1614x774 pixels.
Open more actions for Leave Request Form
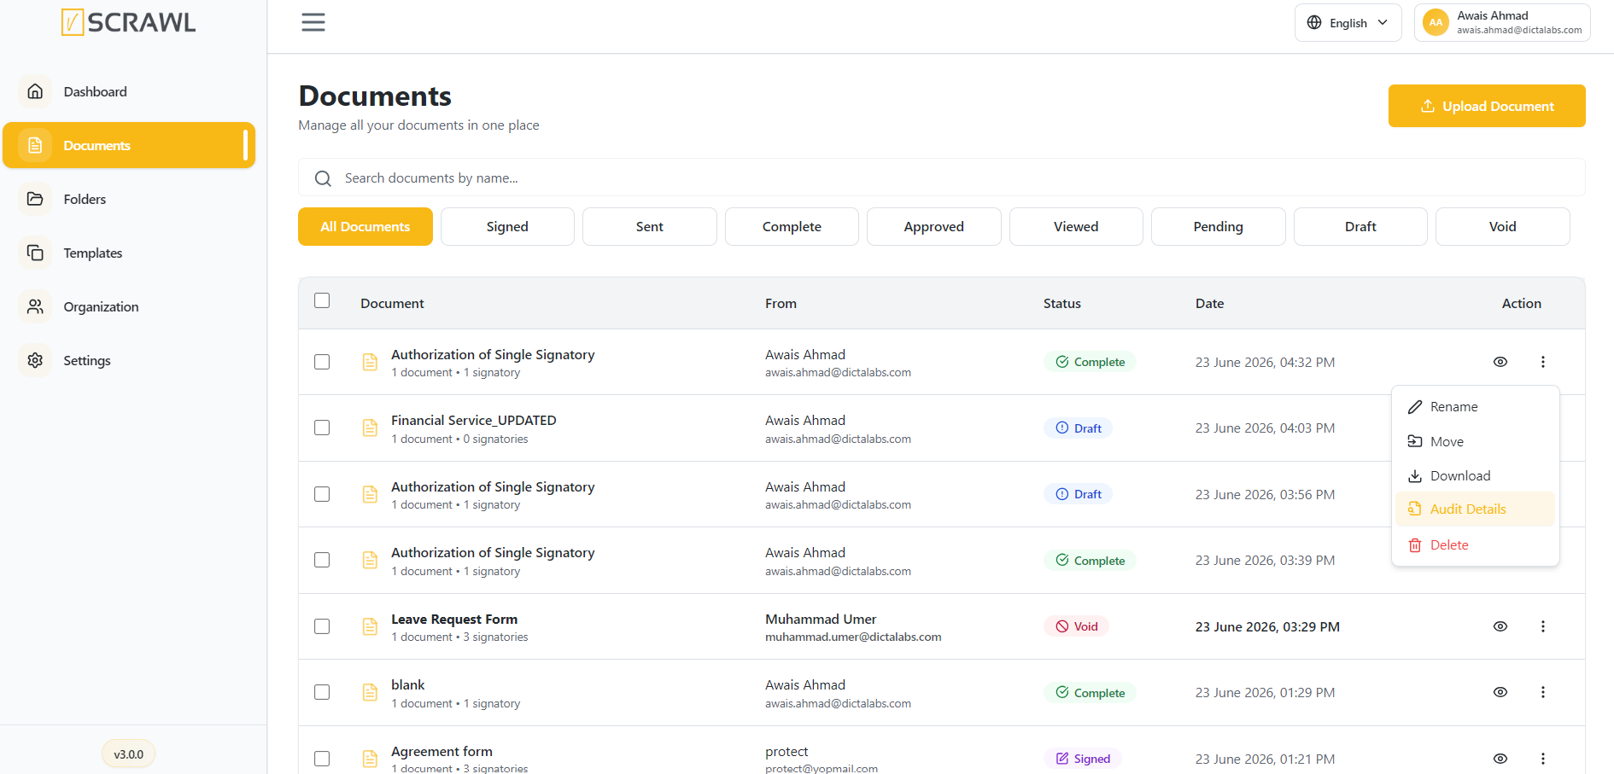tap(1543, 626)
